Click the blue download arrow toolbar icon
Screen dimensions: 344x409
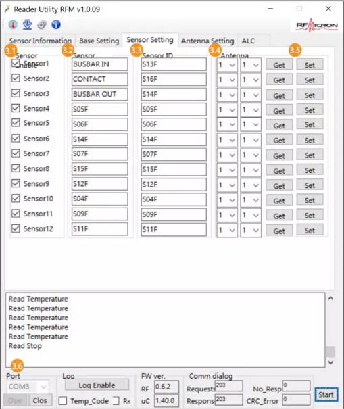pos(27,25)
